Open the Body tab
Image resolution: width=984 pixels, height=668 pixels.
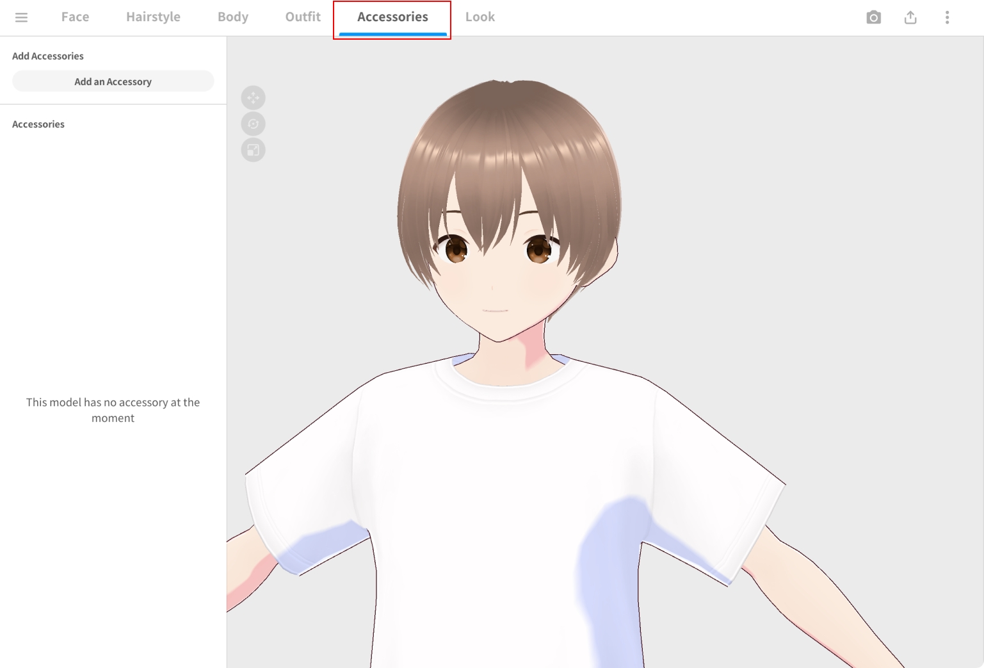point(232,17)
